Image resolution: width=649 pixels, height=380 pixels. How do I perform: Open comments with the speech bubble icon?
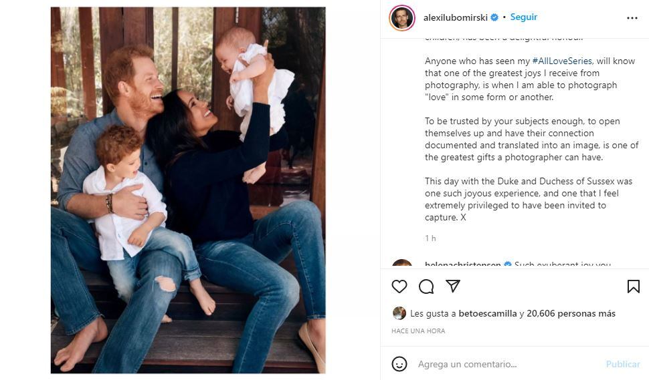coord(426,287)
